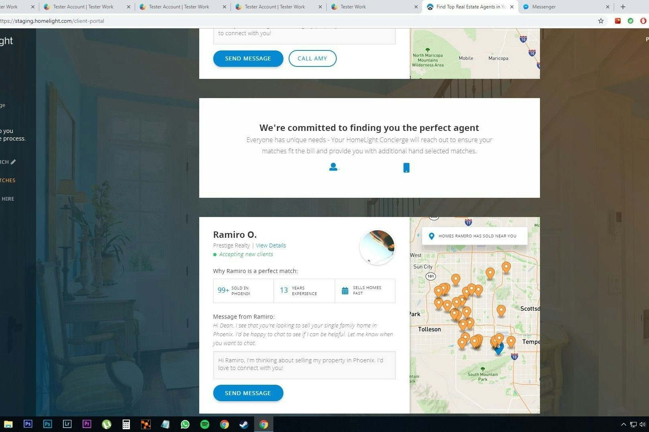
Task: Open Adobe Premiere Pro from the taskbar
Action: (87, 424)
